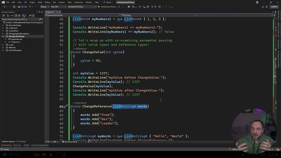Viewport: 281px width, 158px height.
Task: Click the Properties wrench icon in Solution Explorer
Action: click(30, 16)
